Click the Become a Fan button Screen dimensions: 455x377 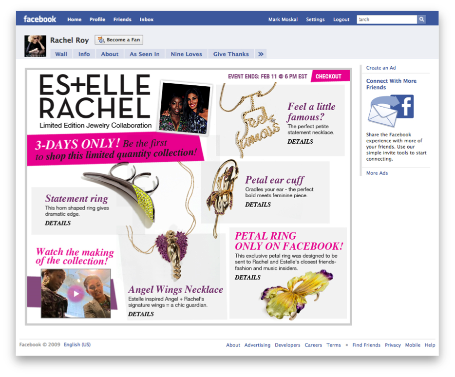coord(119,40)
